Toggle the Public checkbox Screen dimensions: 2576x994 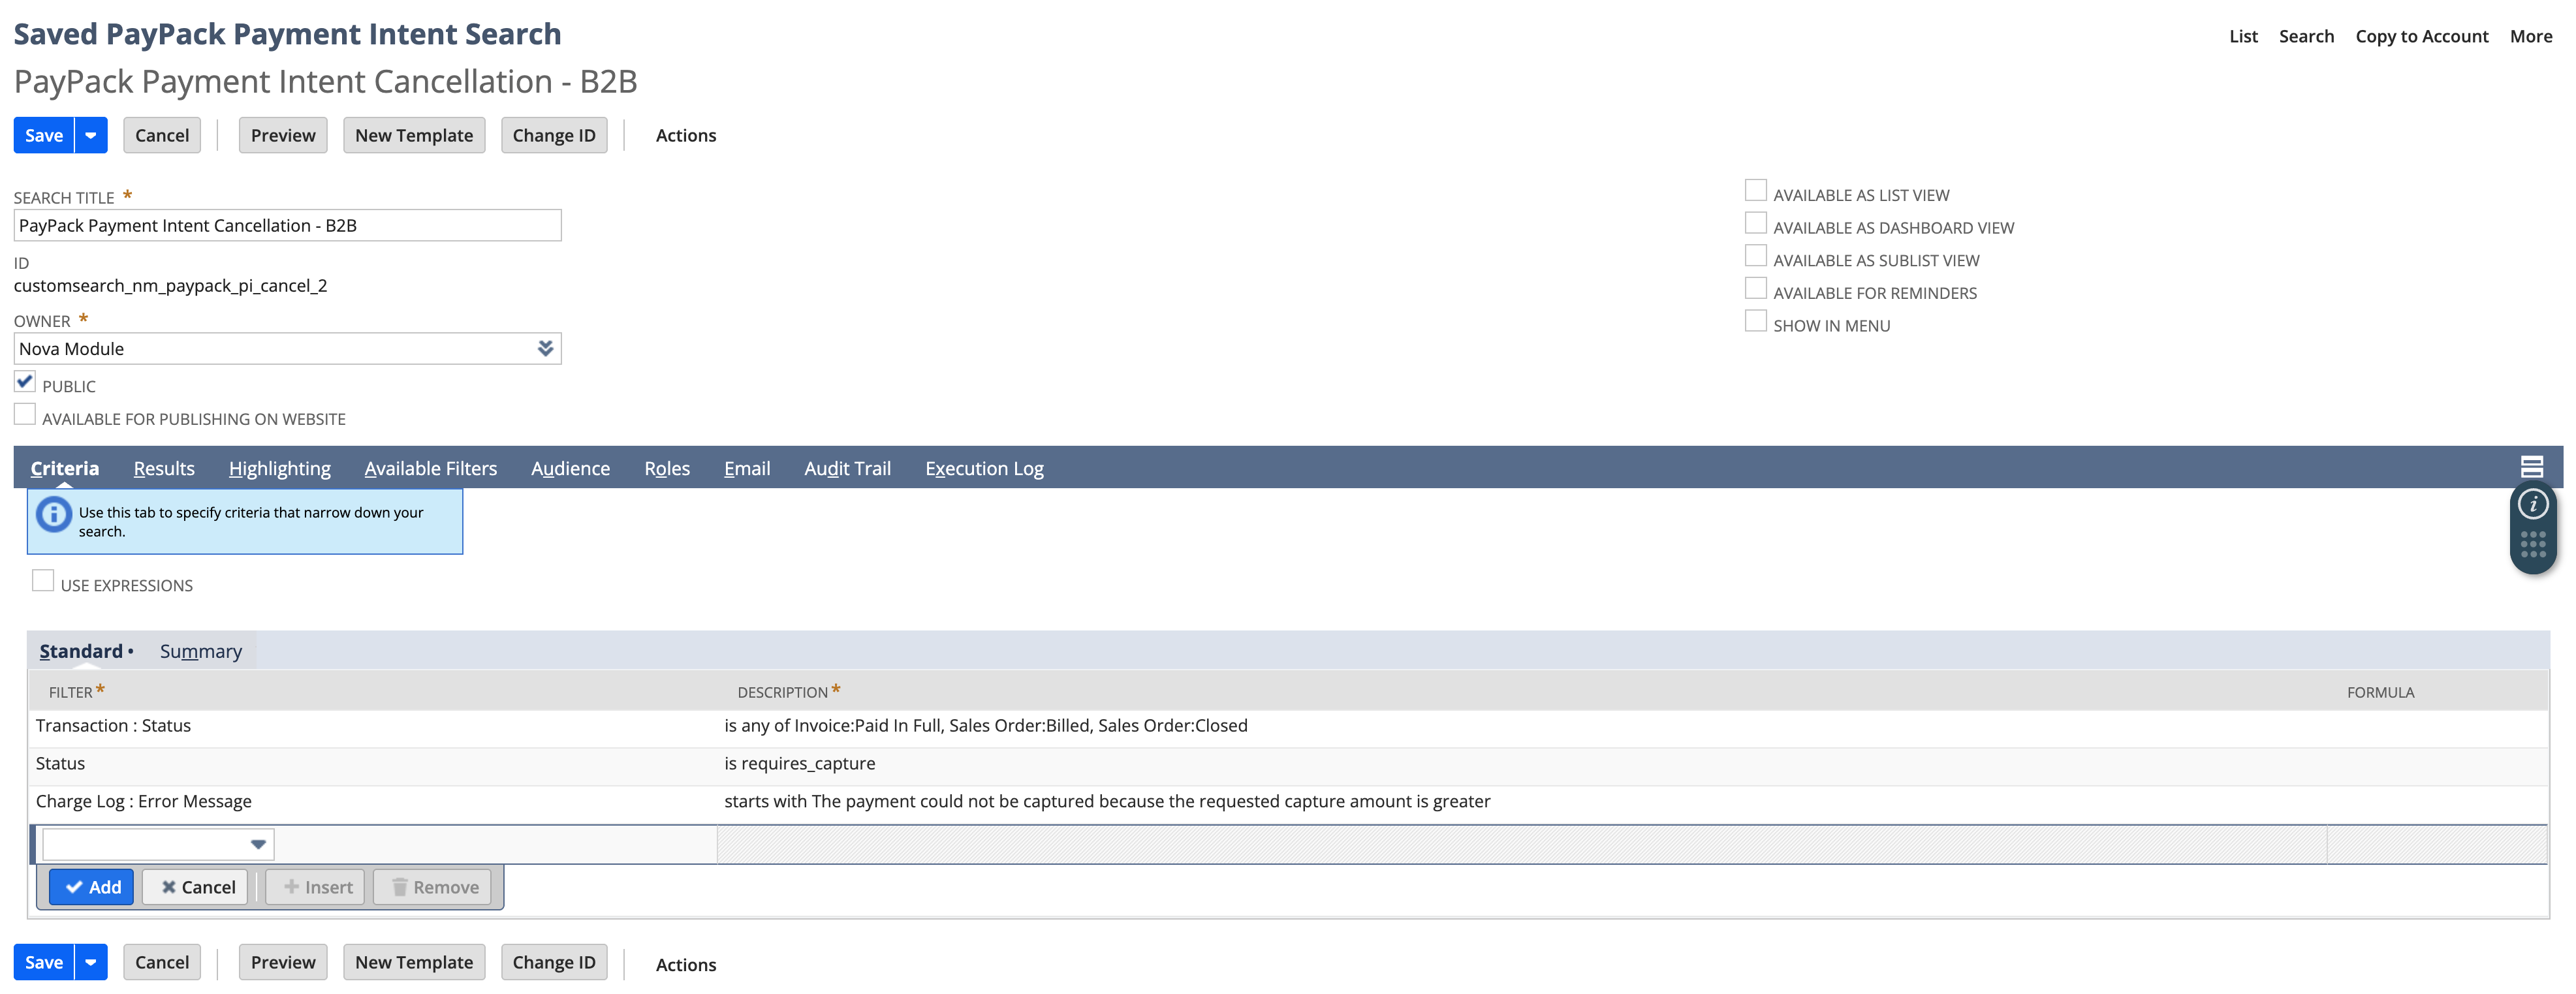pos(25,382)
